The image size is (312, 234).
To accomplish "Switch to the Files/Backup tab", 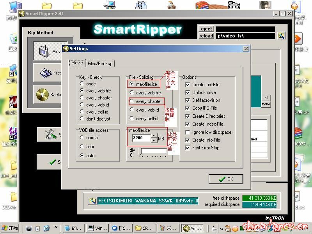I will [x=100, y=63].
